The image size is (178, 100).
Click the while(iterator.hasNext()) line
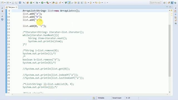41,35
